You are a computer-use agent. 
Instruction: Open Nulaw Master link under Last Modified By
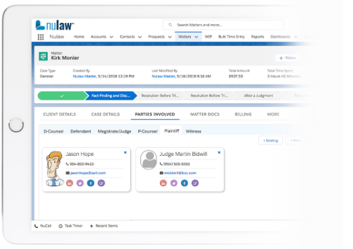point(163,76)
